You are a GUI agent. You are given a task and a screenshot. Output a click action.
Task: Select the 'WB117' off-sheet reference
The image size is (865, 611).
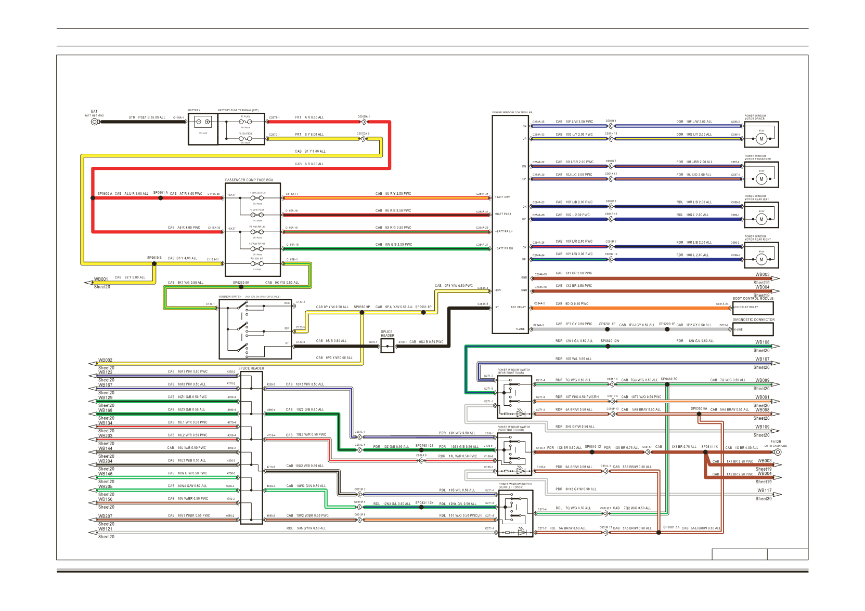[x=765, y=490]
